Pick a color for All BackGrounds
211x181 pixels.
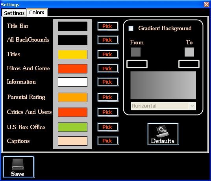108,40
